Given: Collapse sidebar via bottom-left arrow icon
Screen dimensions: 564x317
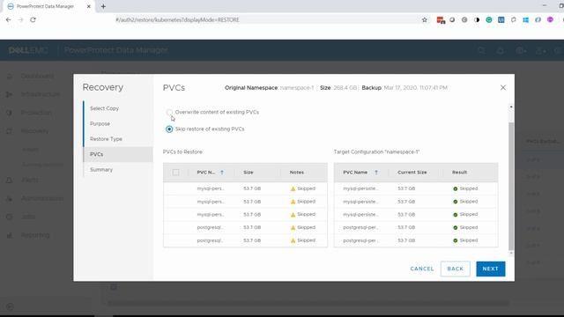Looking at the screenshot, I should 10,306.
